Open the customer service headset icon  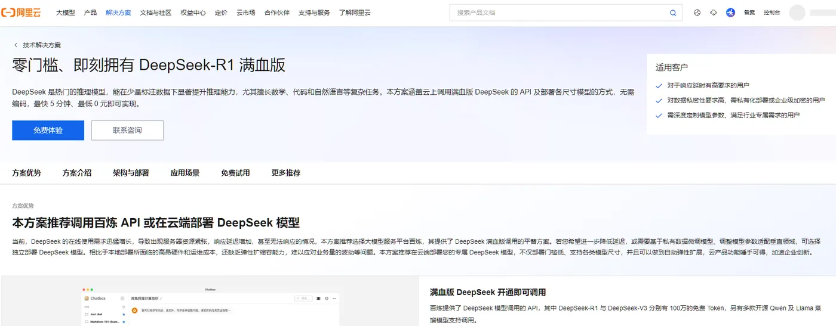(713, 13)
